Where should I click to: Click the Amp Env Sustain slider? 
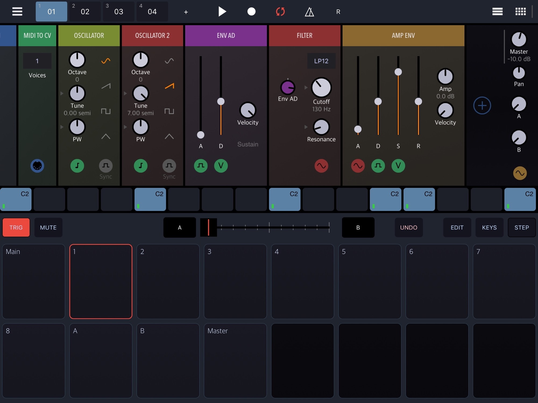[x=398, y=72]
